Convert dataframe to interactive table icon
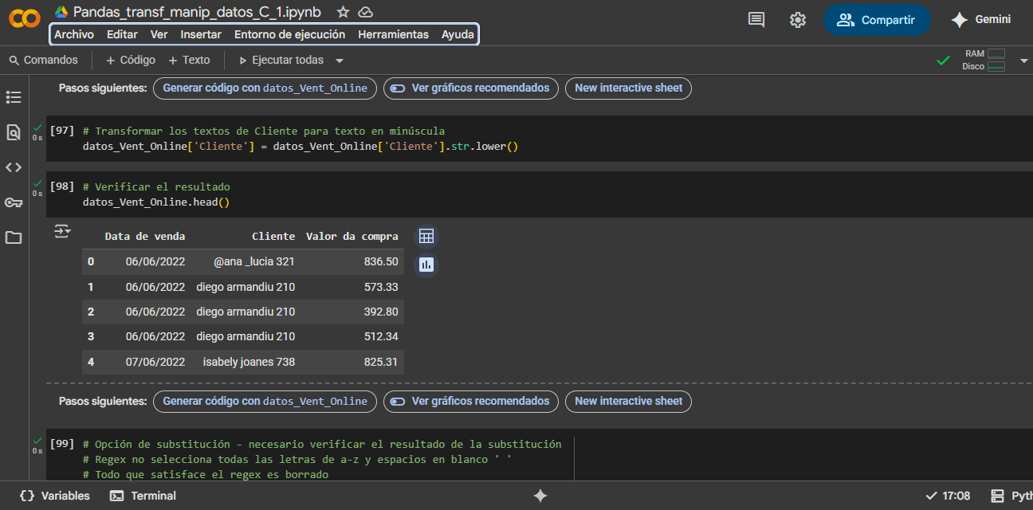The width and height of the screenshot is (1033, 510). pyautogui.click(x=426, y=237)
